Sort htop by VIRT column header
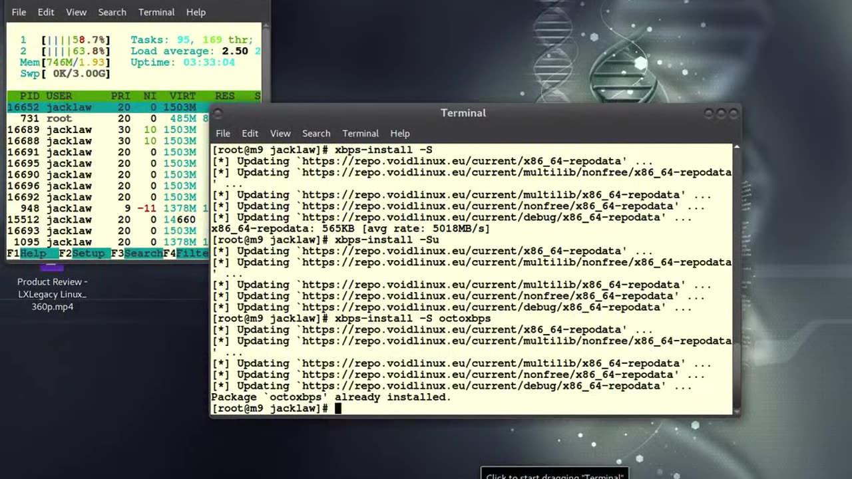The image size is (852, 479). tap(182, 96)
